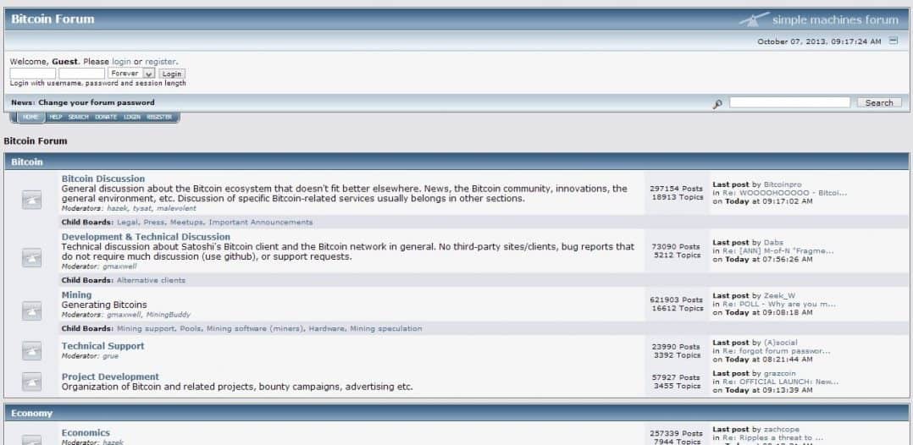Open the Meetups child board
Viewport: 913px width, 445px height.
pos(186,222)
